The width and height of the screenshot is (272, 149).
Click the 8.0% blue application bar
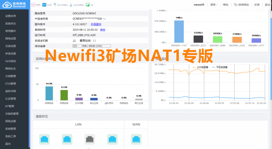(94, 99)
